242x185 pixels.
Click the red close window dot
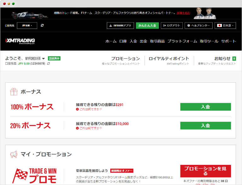click(x=4, y=4)
